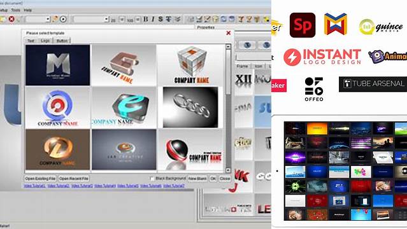The image size is (407, 229).
Task: Toggle Italic text formatting
Action: click(x=153, y=19)
